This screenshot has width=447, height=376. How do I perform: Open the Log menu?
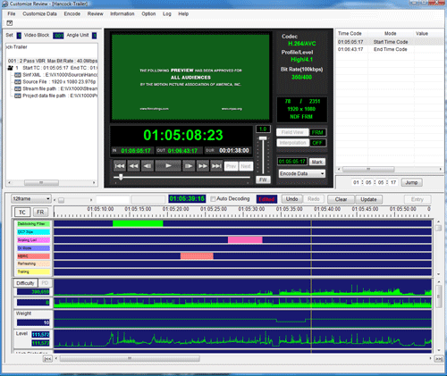[167, 13]
